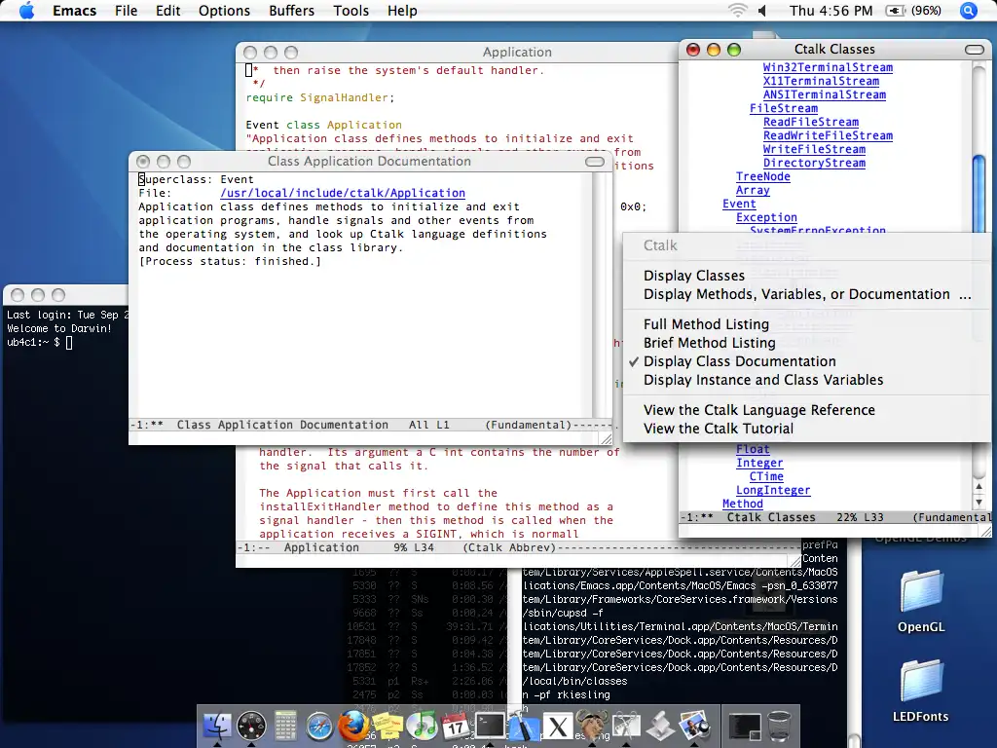Open X11 from the Dock

(x=558, y=727)
